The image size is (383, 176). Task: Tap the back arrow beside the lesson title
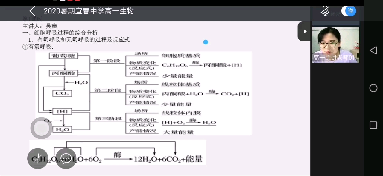(x=32, y=11)
